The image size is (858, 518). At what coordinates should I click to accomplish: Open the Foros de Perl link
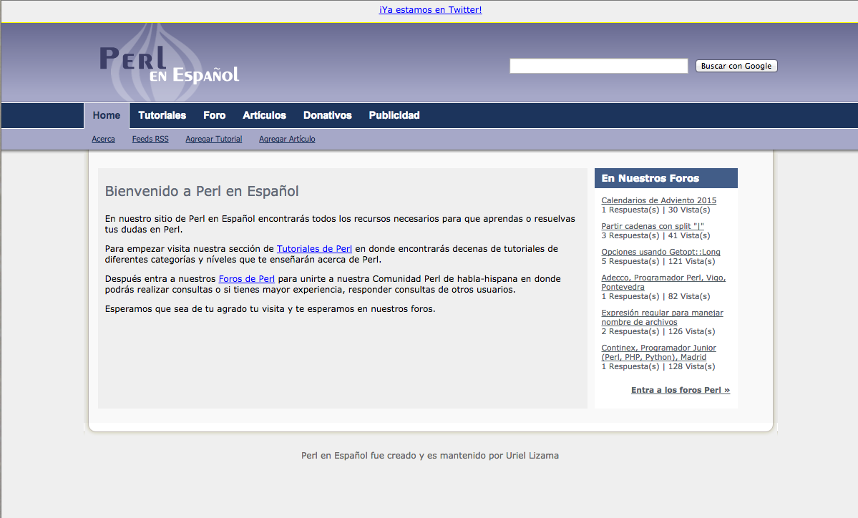[x=246, y=278]
